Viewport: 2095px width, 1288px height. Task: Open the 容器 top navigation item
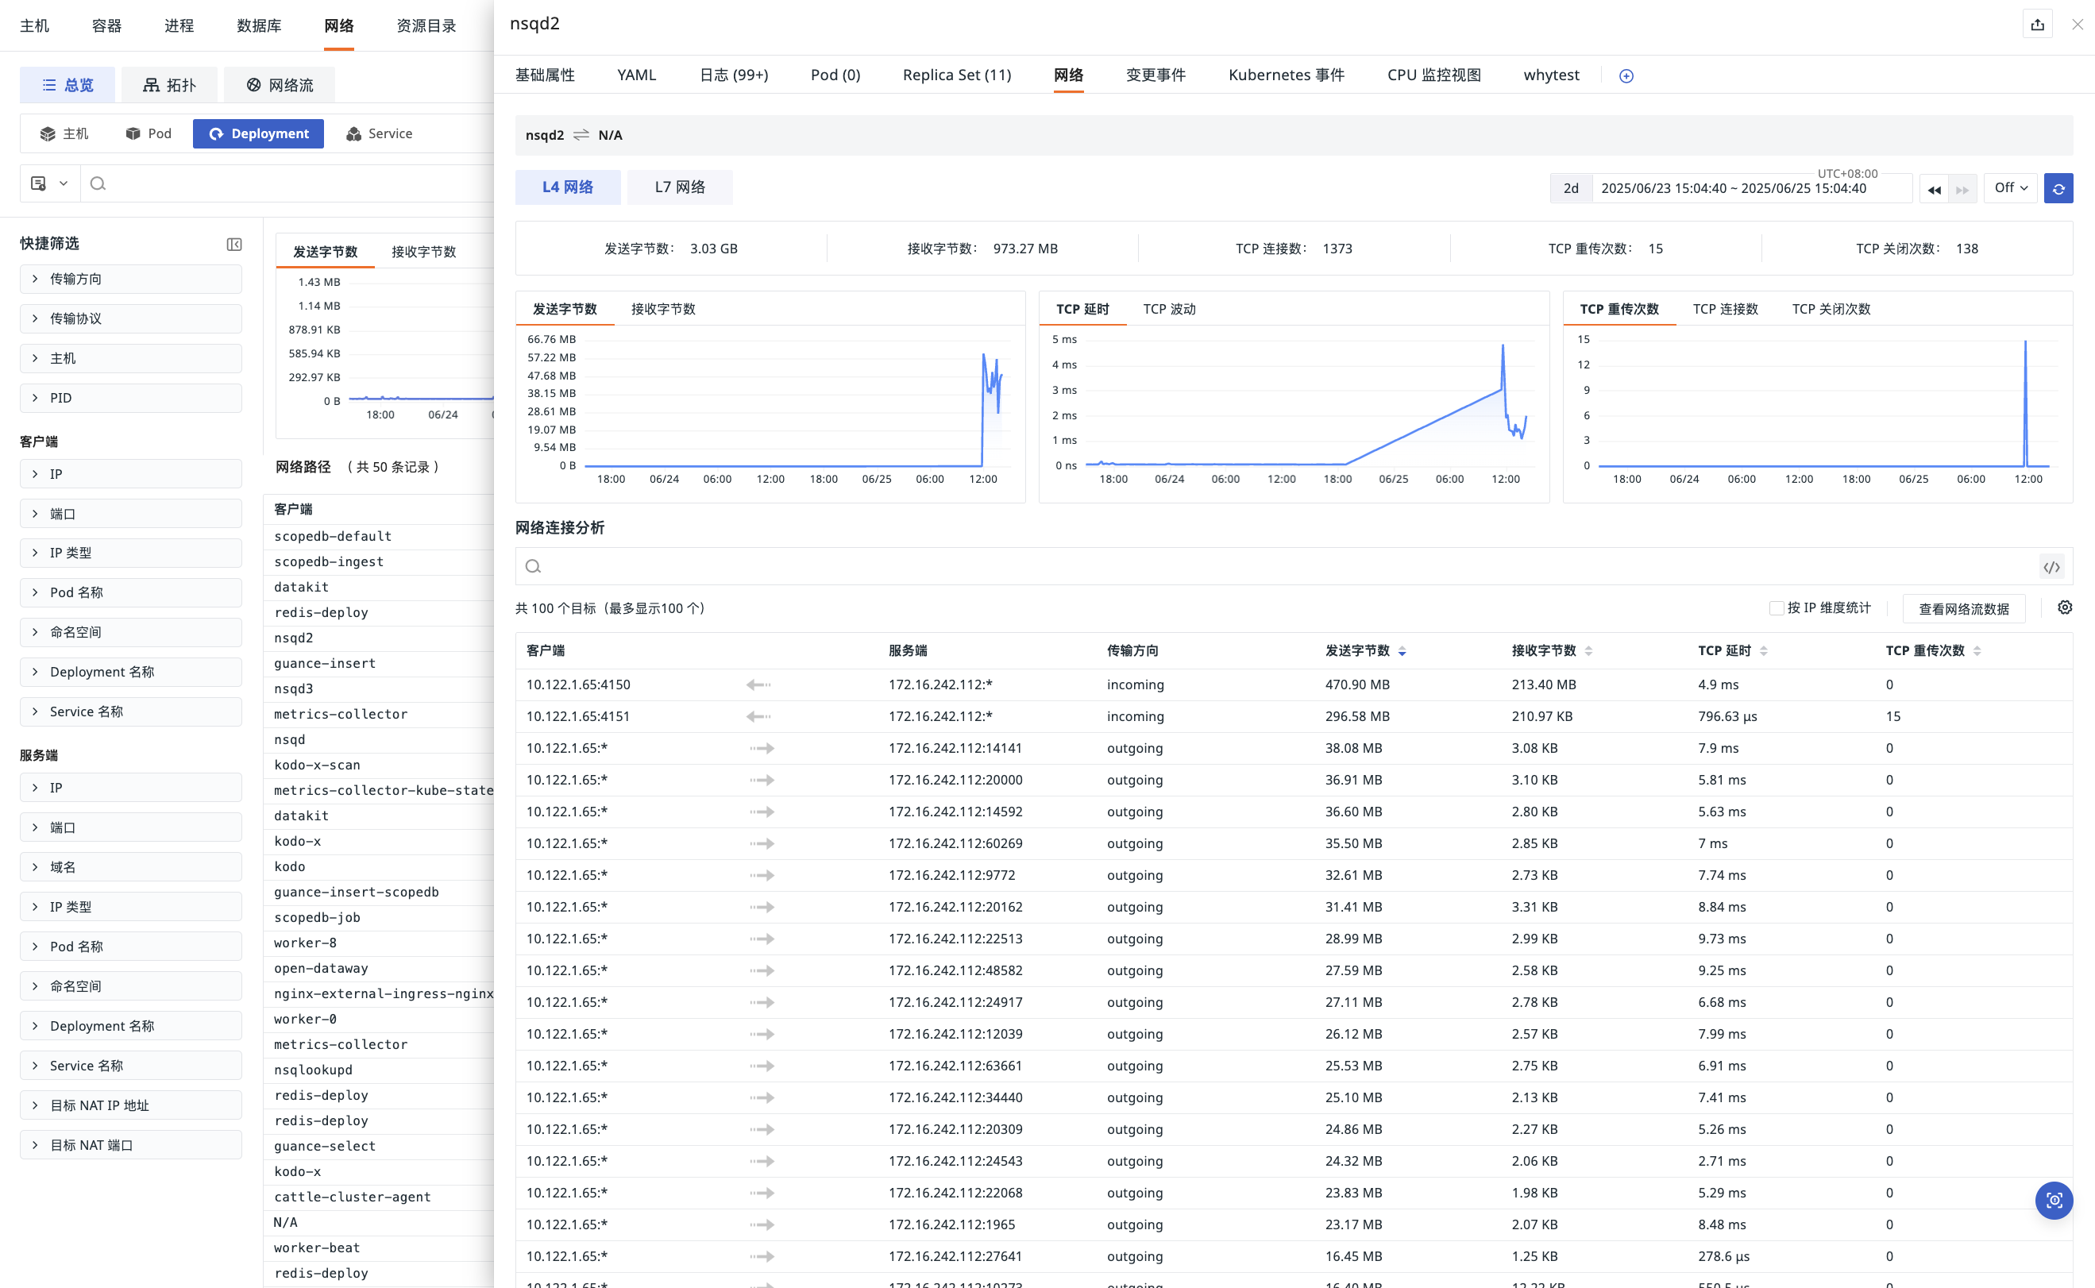click(106, 25)
